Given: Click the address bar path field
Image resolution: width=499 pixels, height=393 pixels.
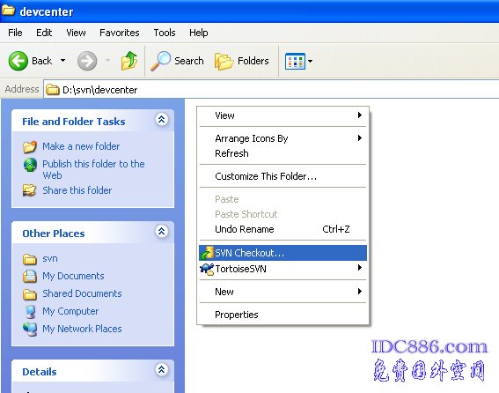Looking at the screenshot, I should [270, 90].
